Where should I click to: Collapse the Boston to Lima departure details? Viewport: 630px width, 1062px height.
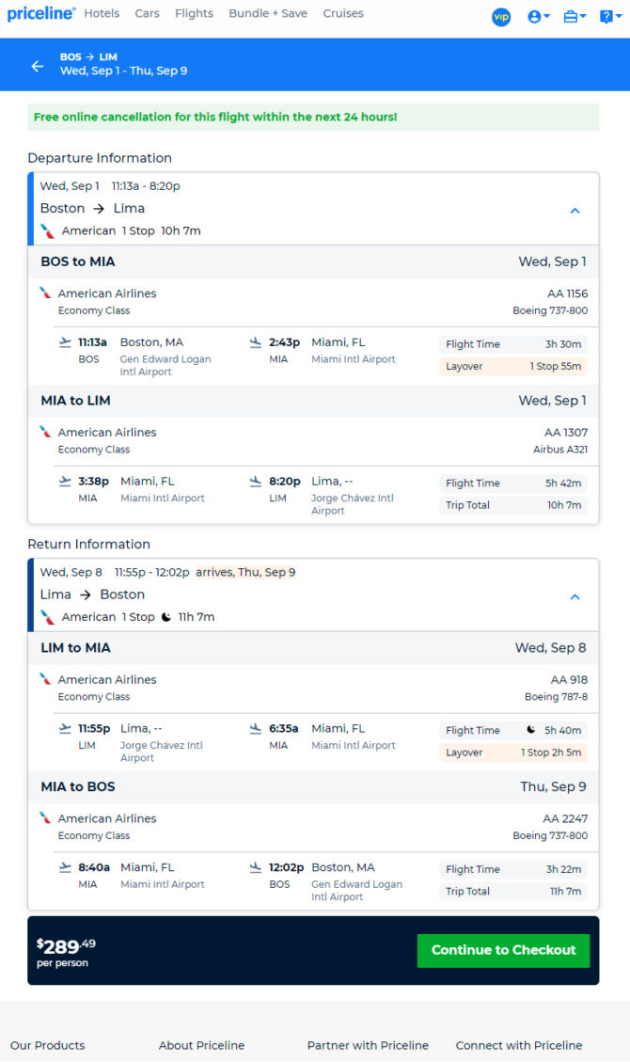click(x=575, y=211)
